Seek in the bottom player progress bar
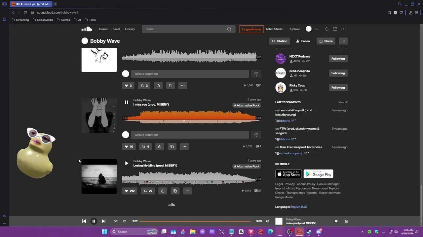 click(x=195, y=221)
